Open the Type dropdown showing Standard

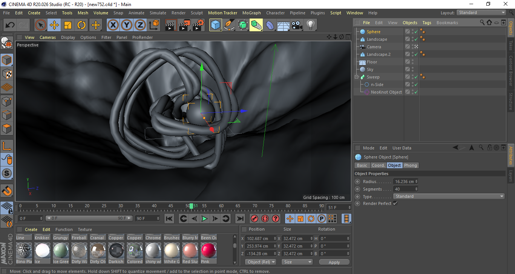pos(449,196)
